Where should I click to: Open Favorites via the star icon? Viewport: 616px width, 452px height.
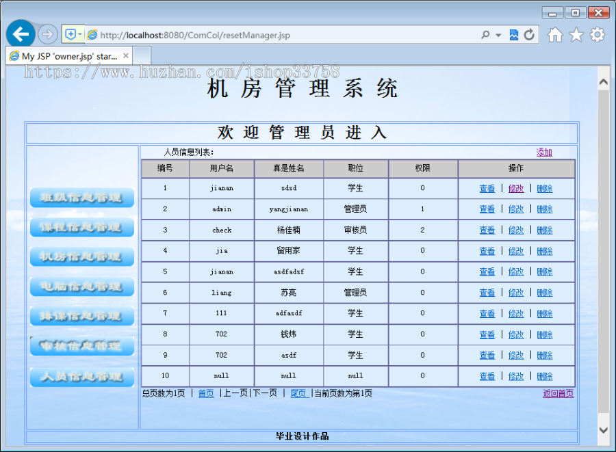click(576, 34)
